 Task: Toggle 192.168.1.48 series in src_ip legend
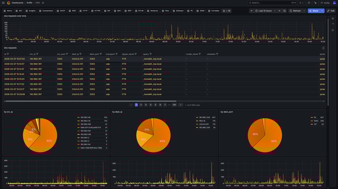point(85,118)
